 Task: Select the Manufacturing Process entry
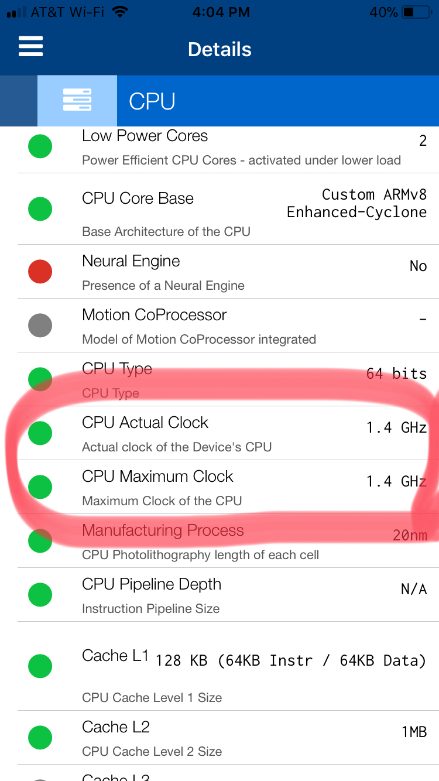coord(220,541)
